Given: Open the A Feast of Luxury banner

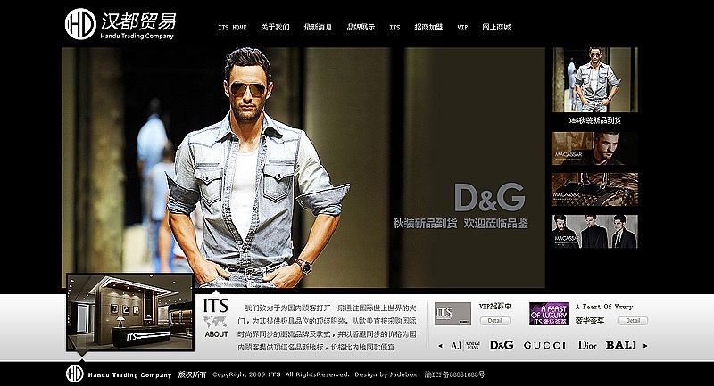Looking at the screenshot, I should coord(549,314).
